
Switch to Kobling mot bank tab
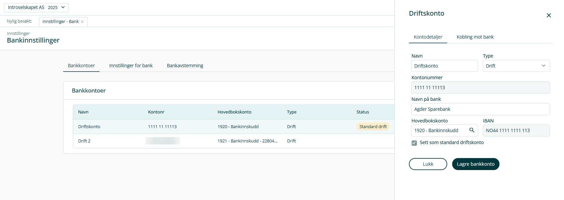(x=475, y=37)
